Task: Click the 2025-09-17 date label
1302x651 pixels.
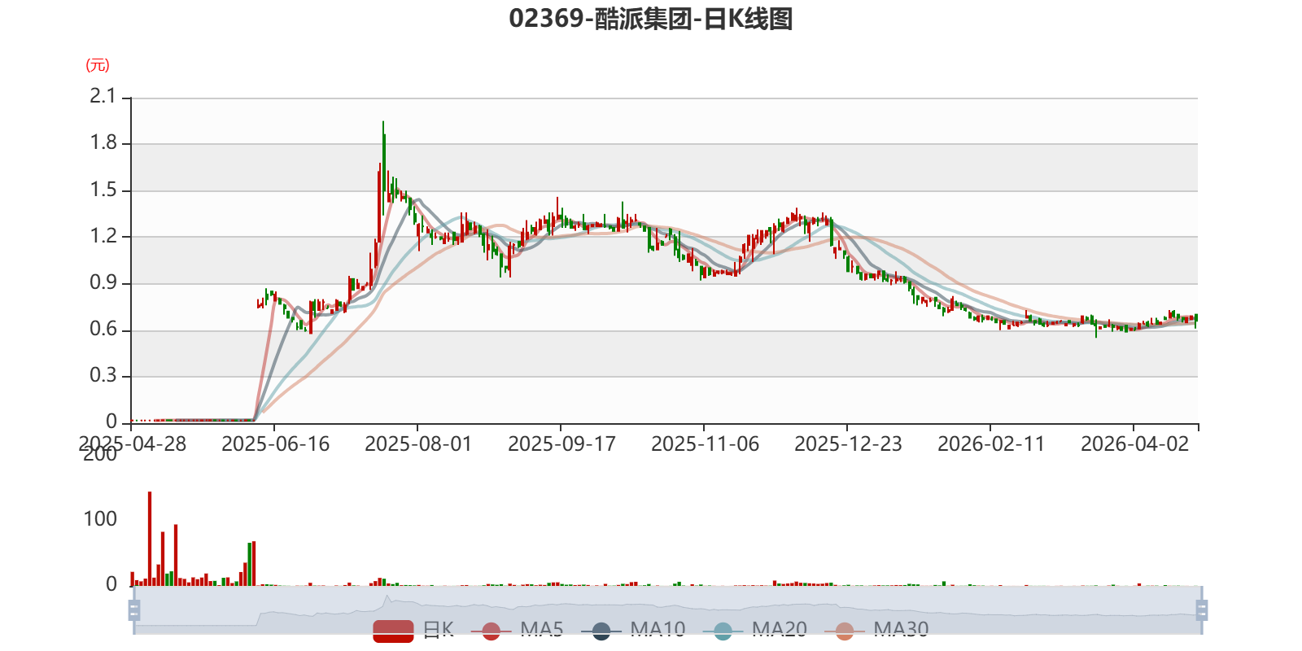Action: [x=561, y=444]
